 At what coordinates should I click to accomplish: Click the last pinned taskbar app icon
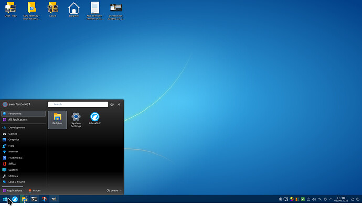coord(54,199)
